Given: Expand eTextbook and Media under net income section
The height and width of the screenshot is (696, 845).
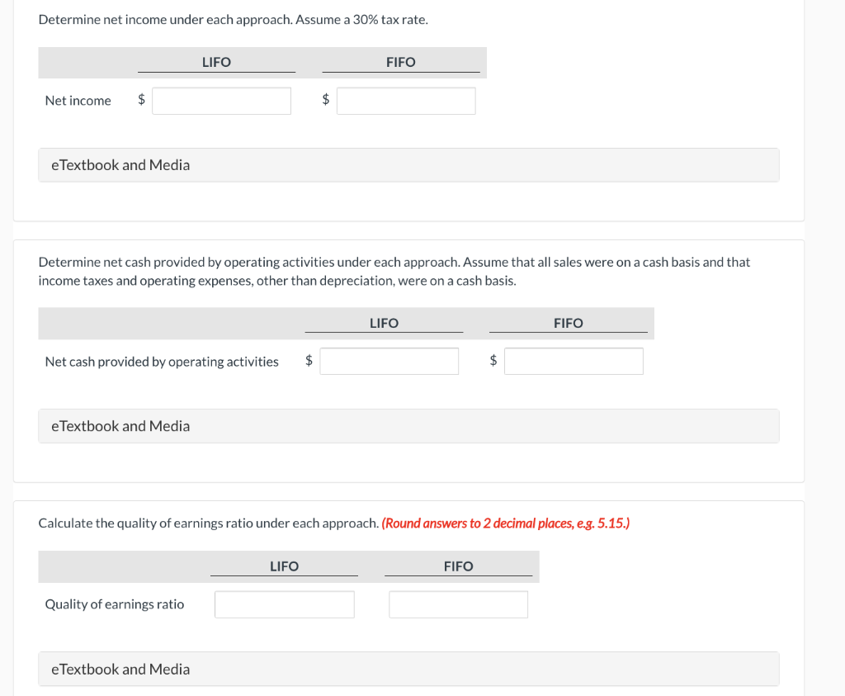Looking at the screenshot, I should click(120, 164).
